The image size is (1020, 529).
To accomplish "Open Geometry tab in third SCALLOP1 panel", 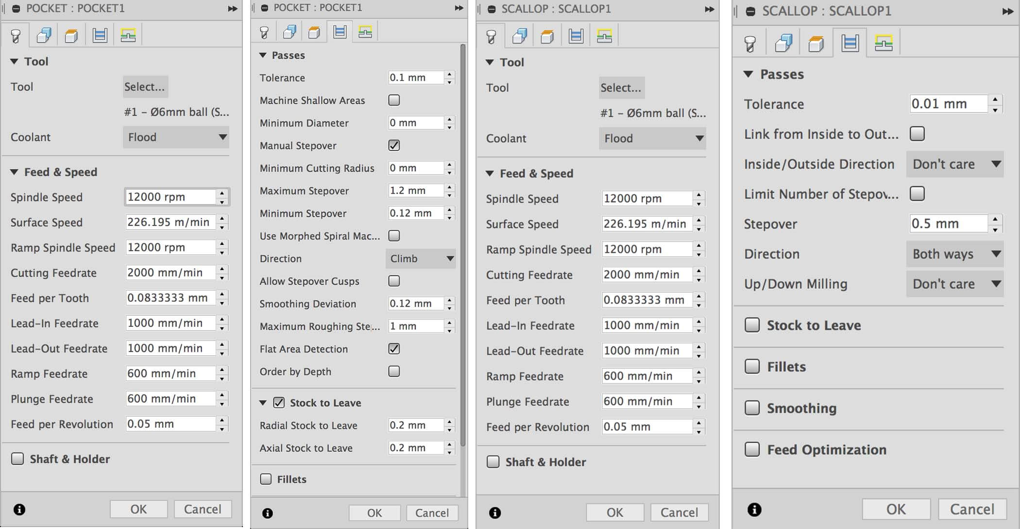I will [x=520, y=36].
